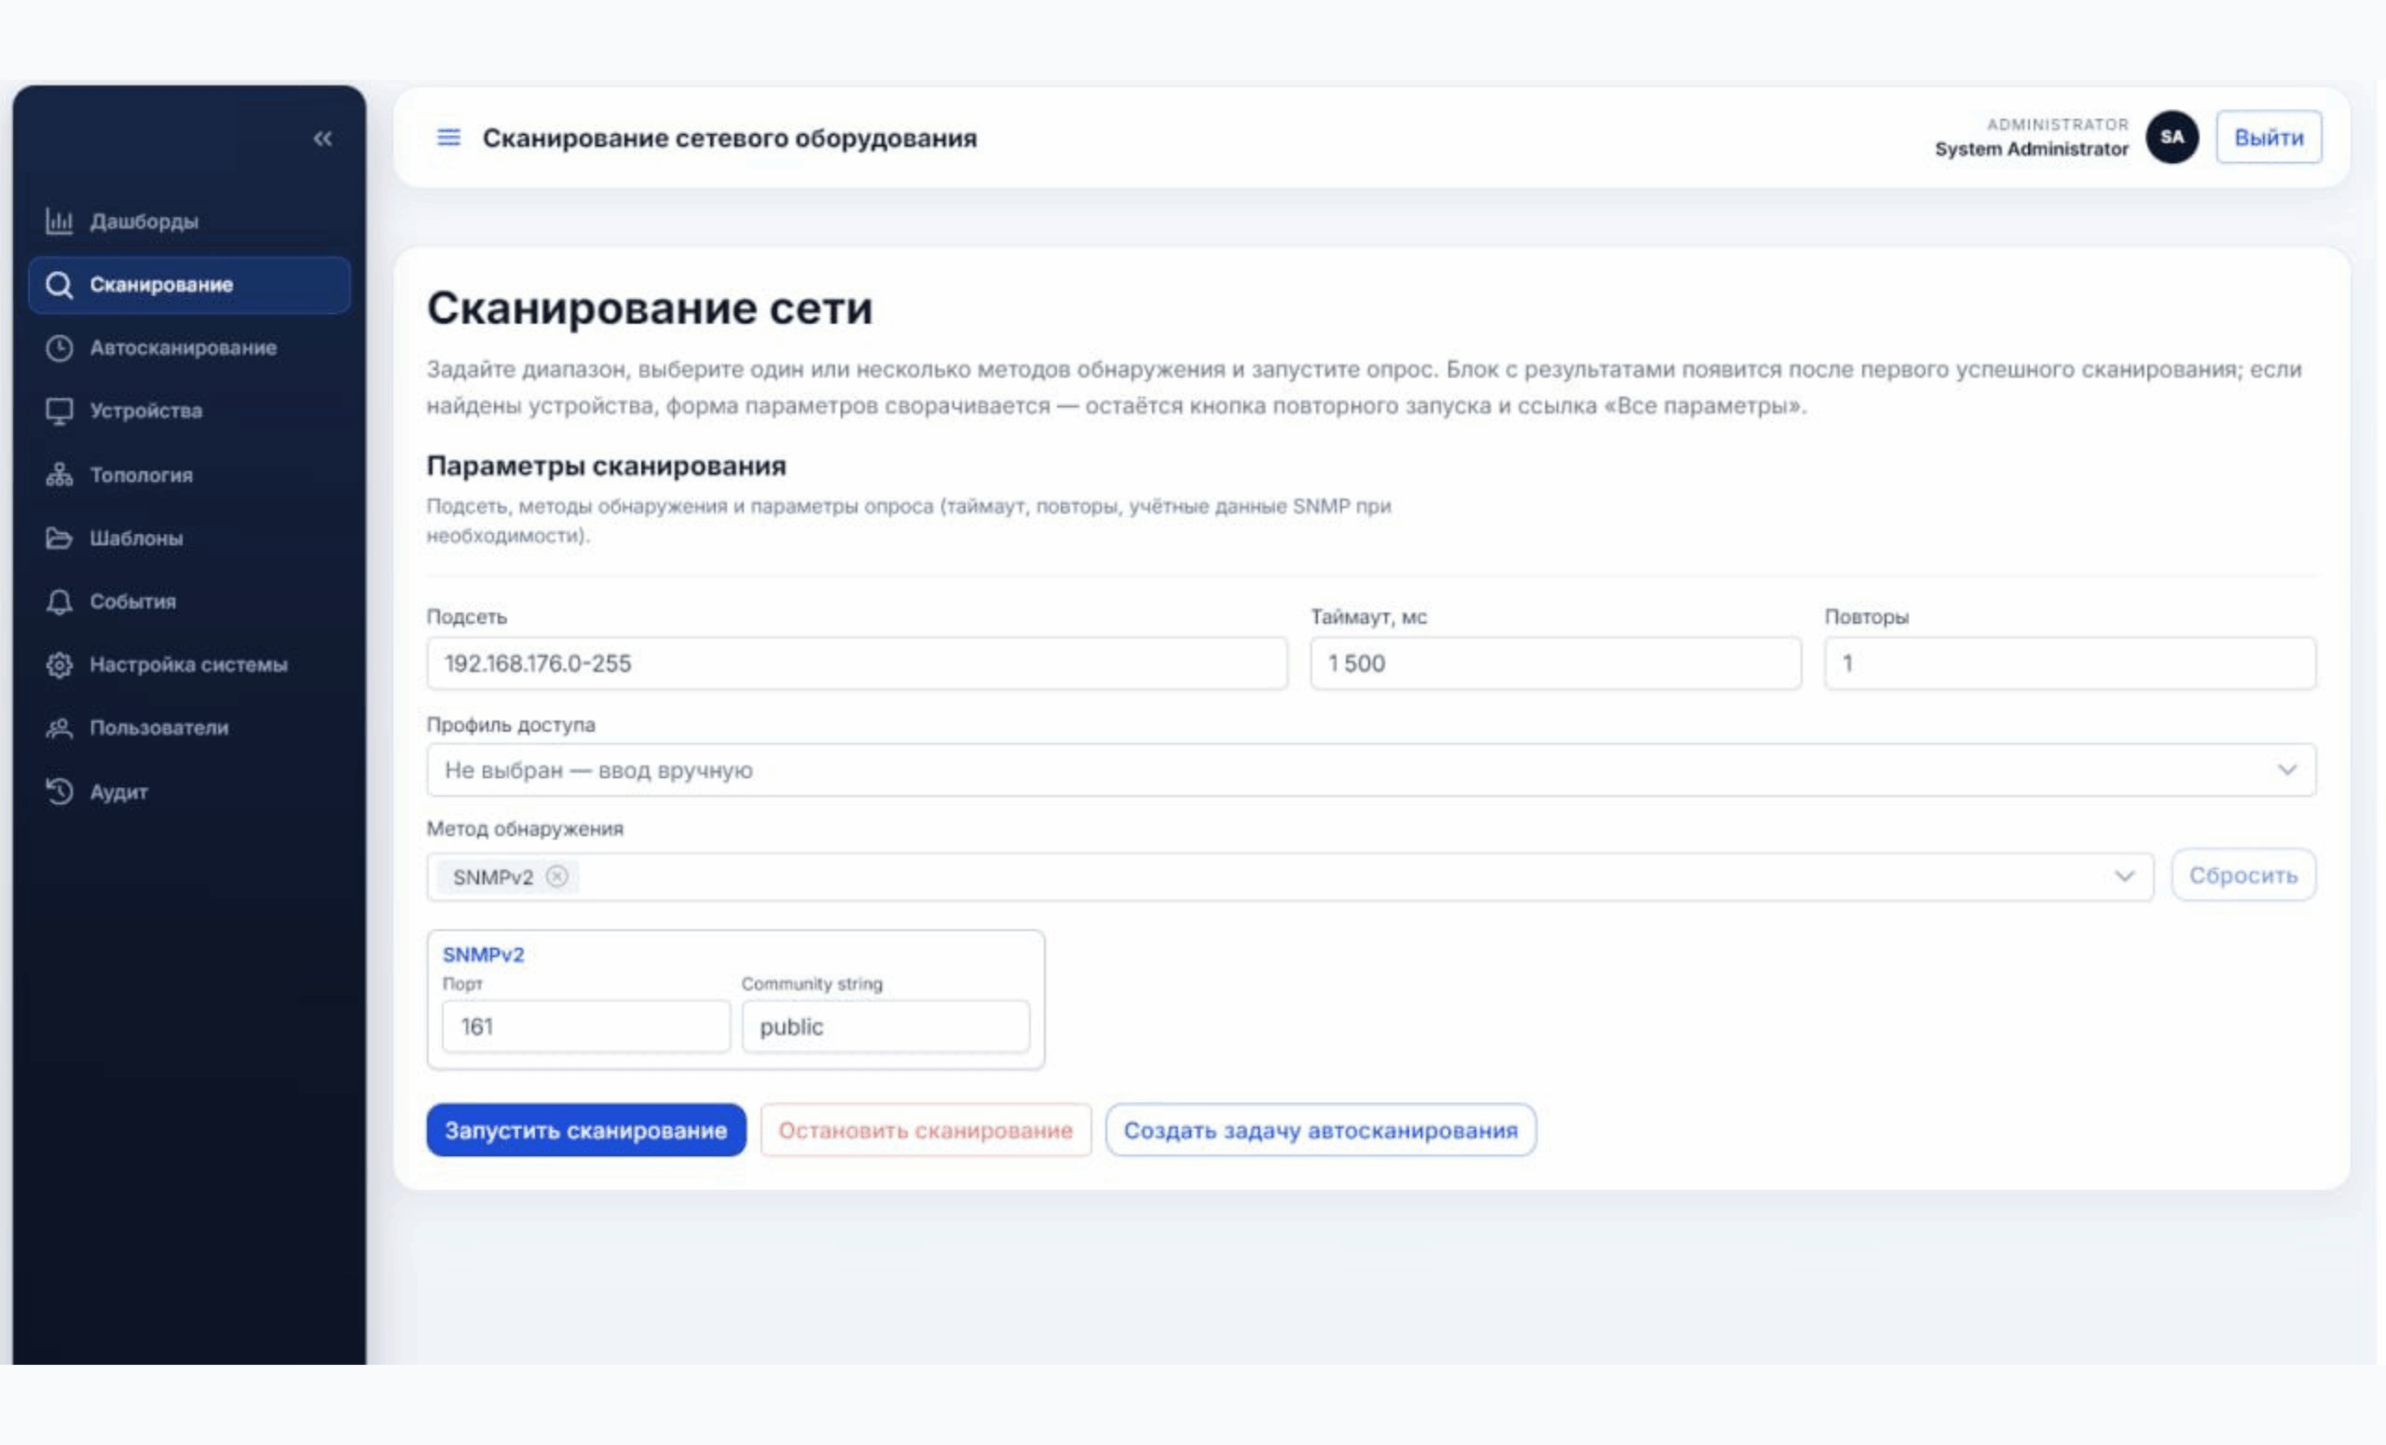
Task: Click the Аудит history icon
Action: click(x=59, y=791)
